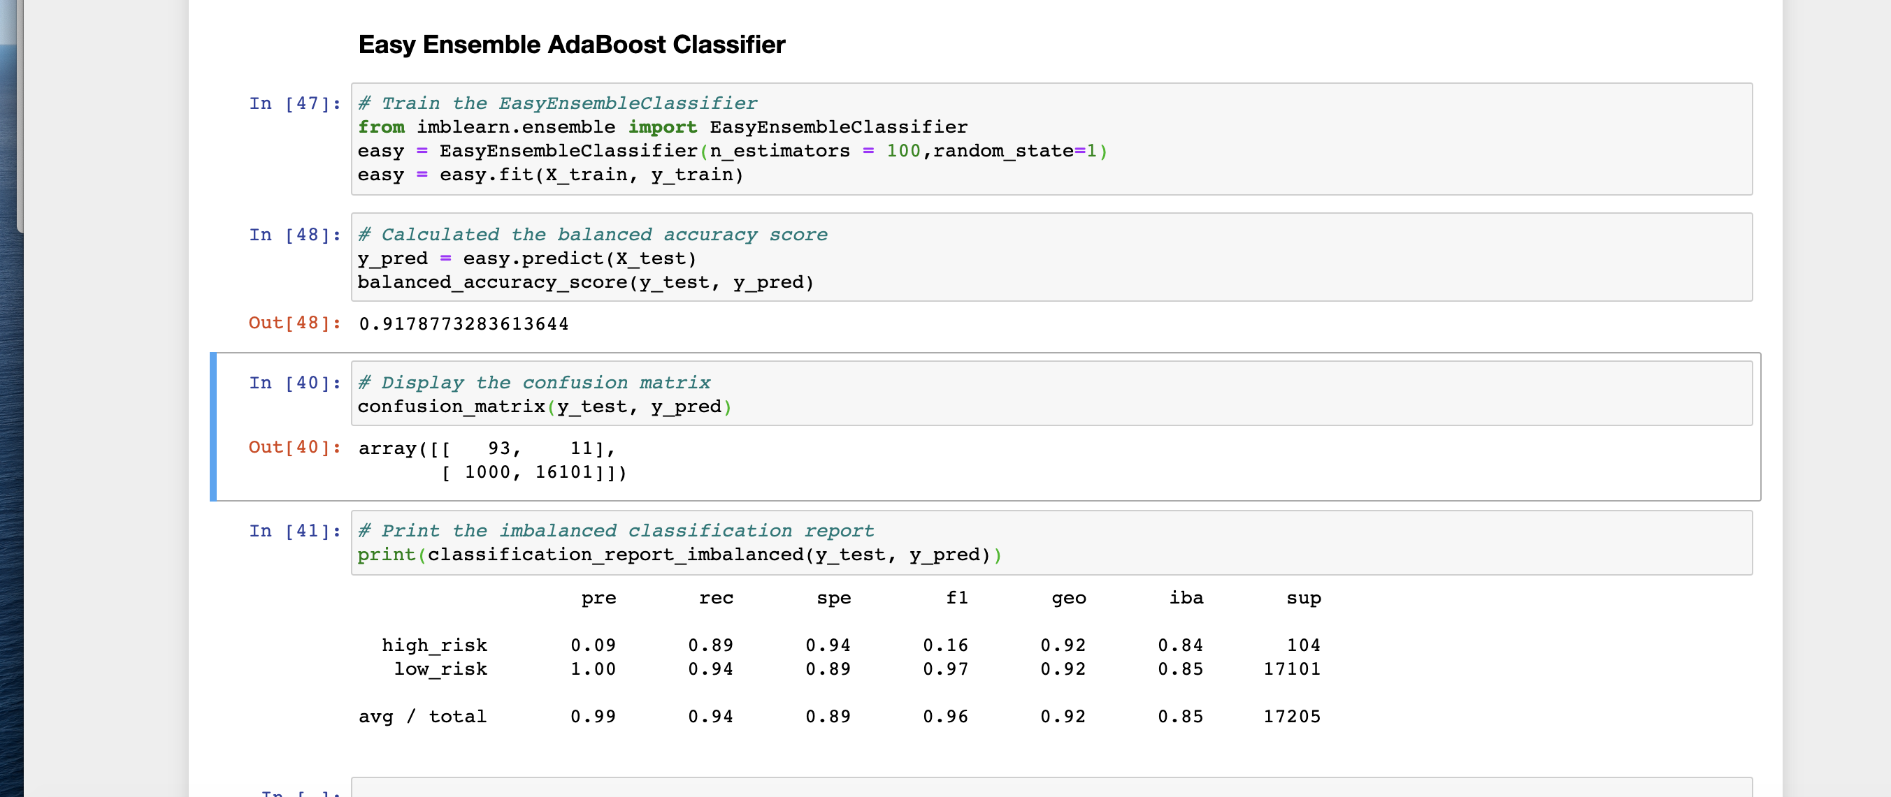Viewport: 1891px width, 797px height.
Task: Click the high_risk f1 value 0.16
Action: pyautogui.click(x=945, y=645)
